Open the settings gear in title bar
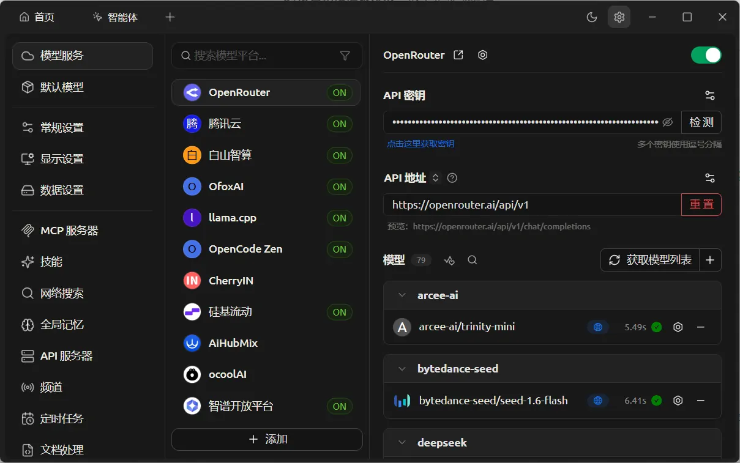The width and height of the screenshot is (740, 463). [x=619, y=17]
